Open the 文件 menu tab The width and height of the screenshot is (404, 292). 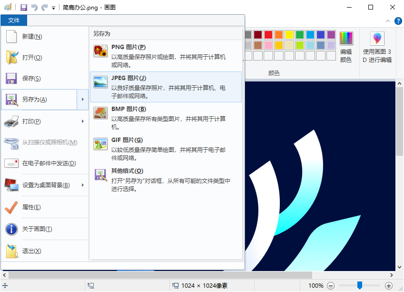pyautogui.click(x=14, y=20)
